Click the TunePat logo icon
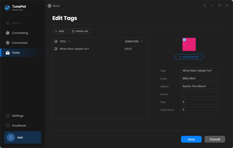 [x=7, y=8]
